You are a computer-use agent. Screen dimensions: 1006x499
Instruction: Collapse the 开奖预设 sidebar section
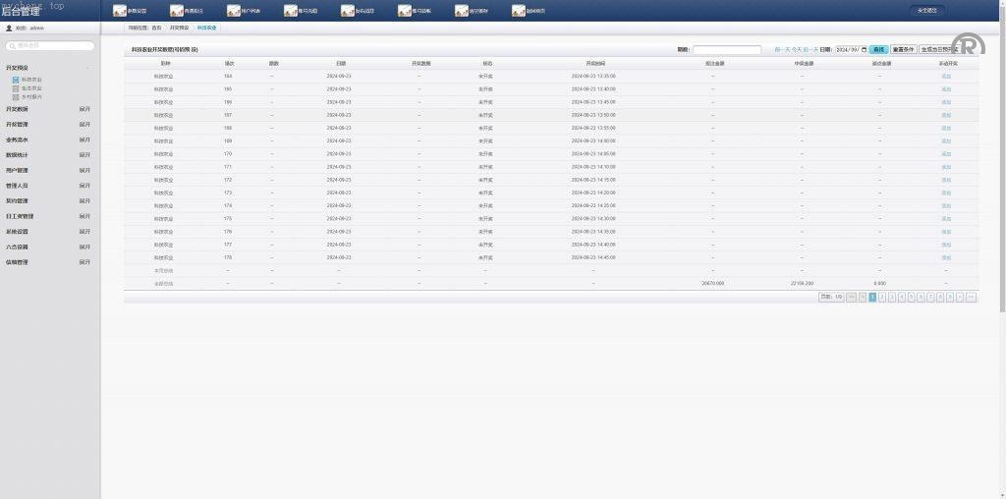(x=86, y=68)
